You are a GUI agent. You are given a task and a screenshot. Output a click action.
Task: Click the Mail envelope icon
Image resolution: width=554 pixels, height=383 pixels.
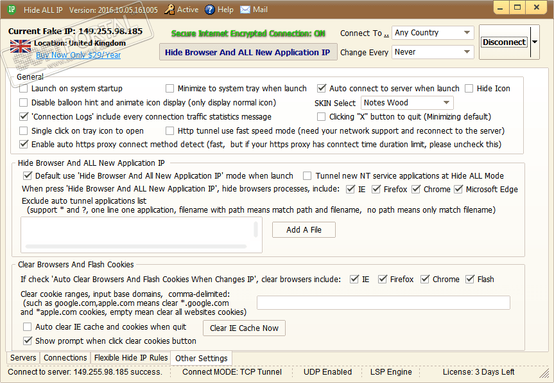click(x=245, y=10)
